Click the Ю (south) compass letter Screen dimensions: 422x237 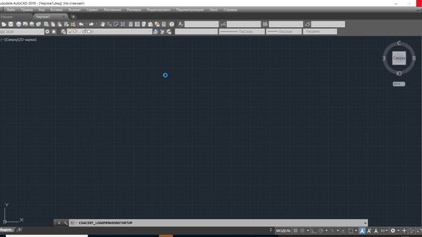pyautogui.click(x=399, y=73)
